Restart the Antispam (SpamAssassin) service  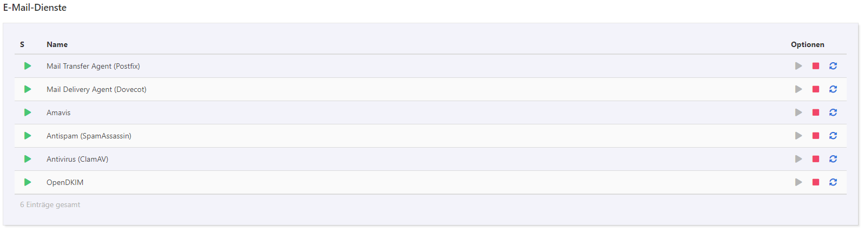[x=833, y=136]
